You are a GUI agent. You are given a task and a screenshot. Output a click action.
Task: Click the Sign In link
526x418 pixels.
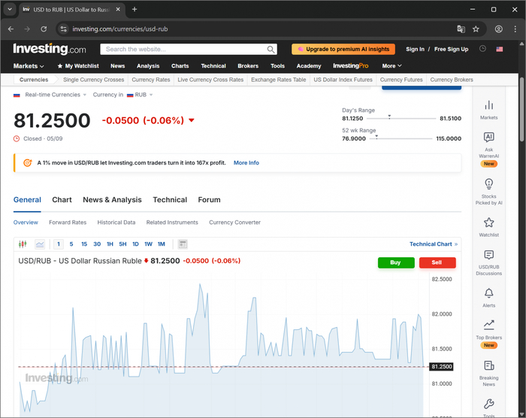coord(415,50)
